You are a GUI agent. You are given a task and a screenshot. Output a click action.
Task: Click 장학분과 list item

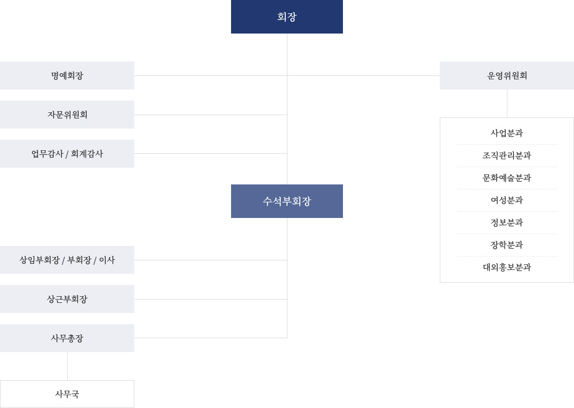click(507, 245)
